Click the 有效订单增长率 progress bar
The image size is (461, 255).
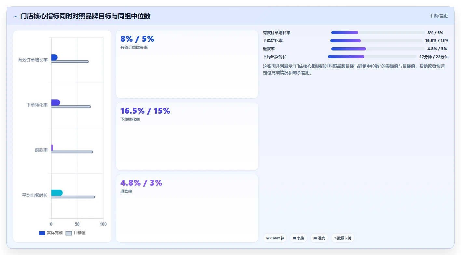[378, 33]
